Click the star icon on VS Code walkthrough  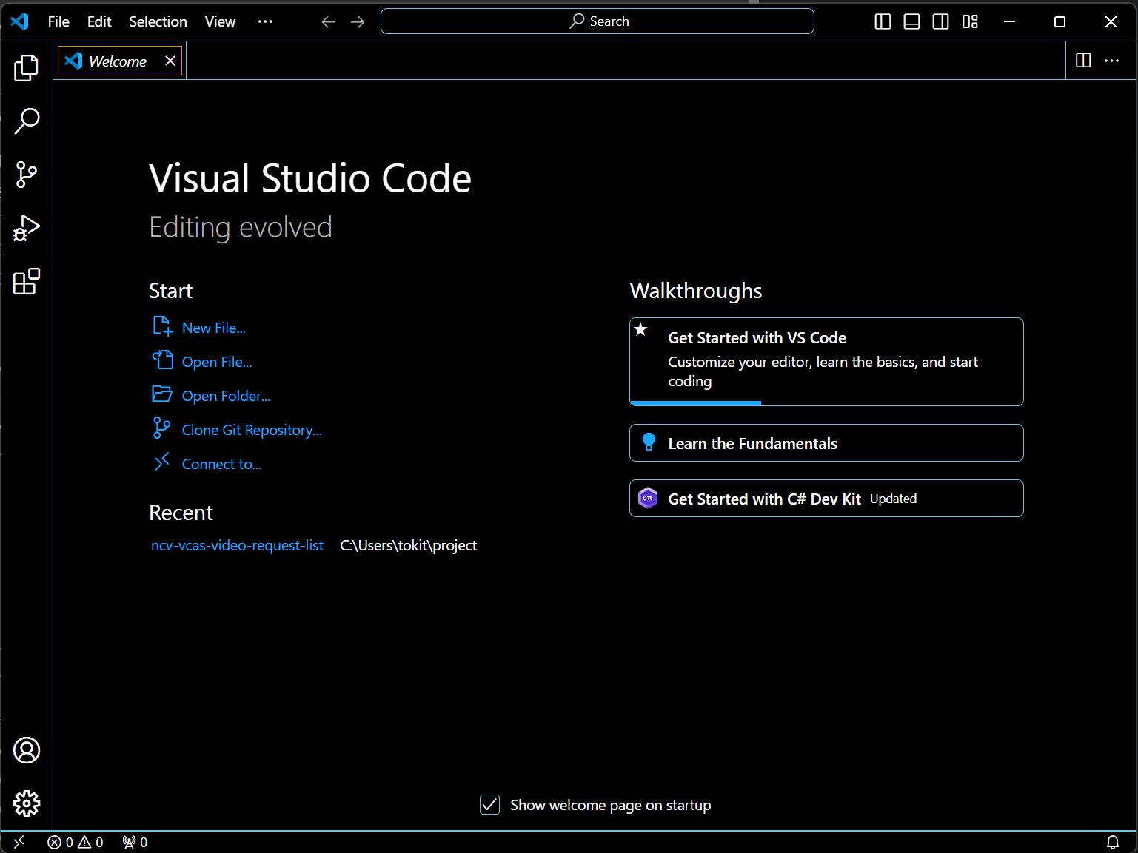(x=641, y=330)
